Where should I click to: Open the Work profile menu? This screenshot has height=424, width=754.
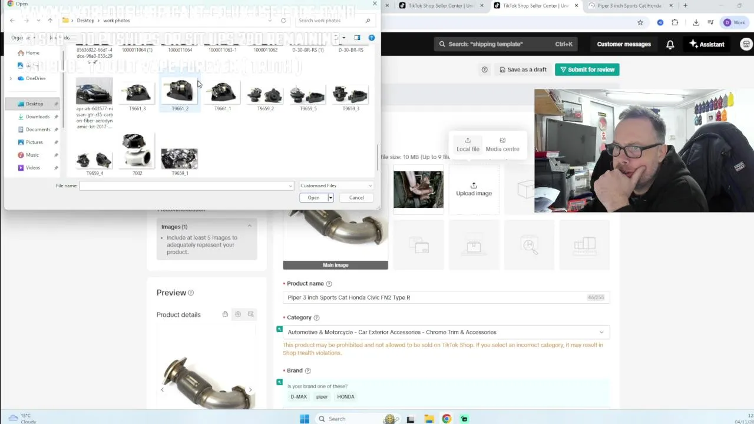pyautogui.click(x=735, y=22)
